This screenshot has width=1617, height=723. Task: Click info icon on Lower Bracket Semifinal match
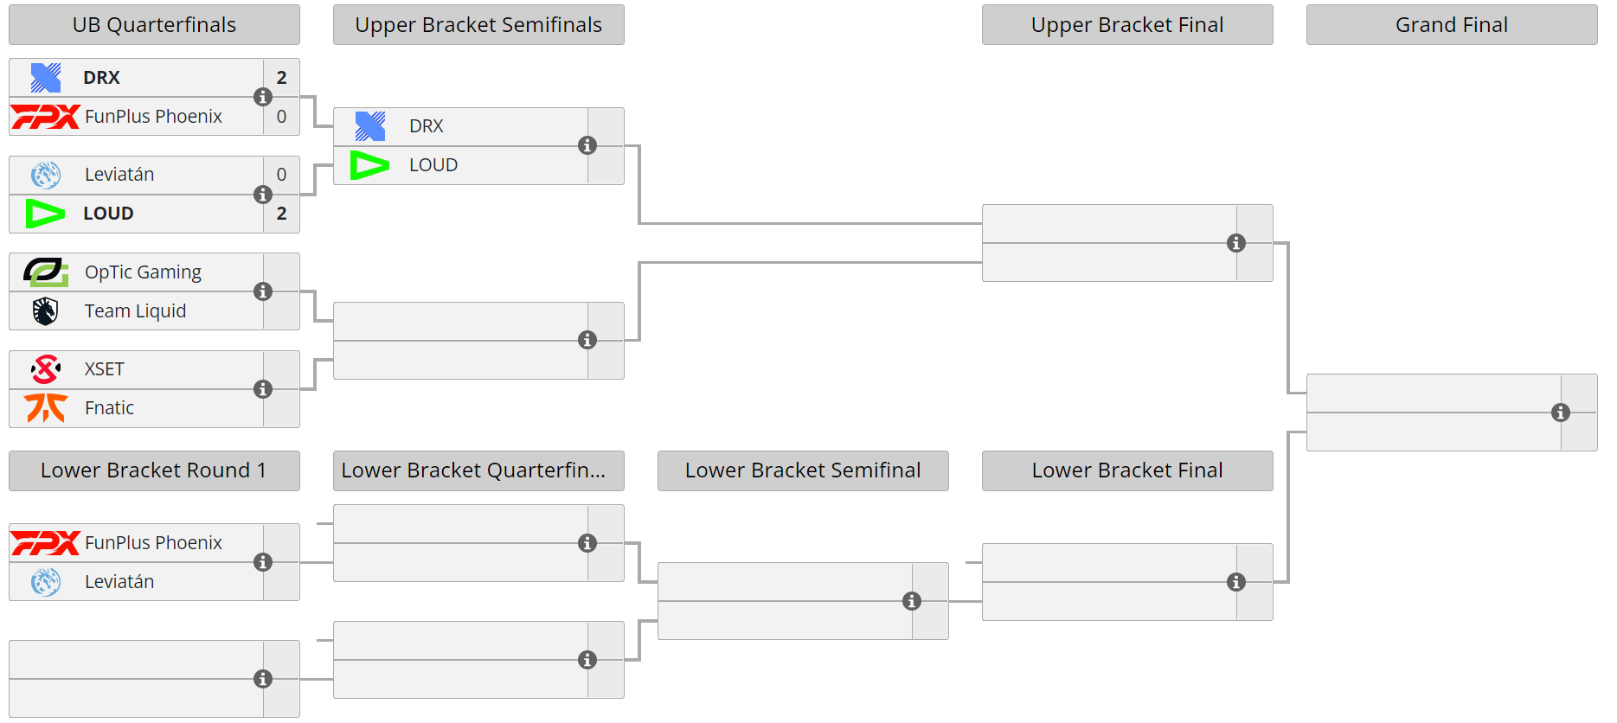(912, 601)
